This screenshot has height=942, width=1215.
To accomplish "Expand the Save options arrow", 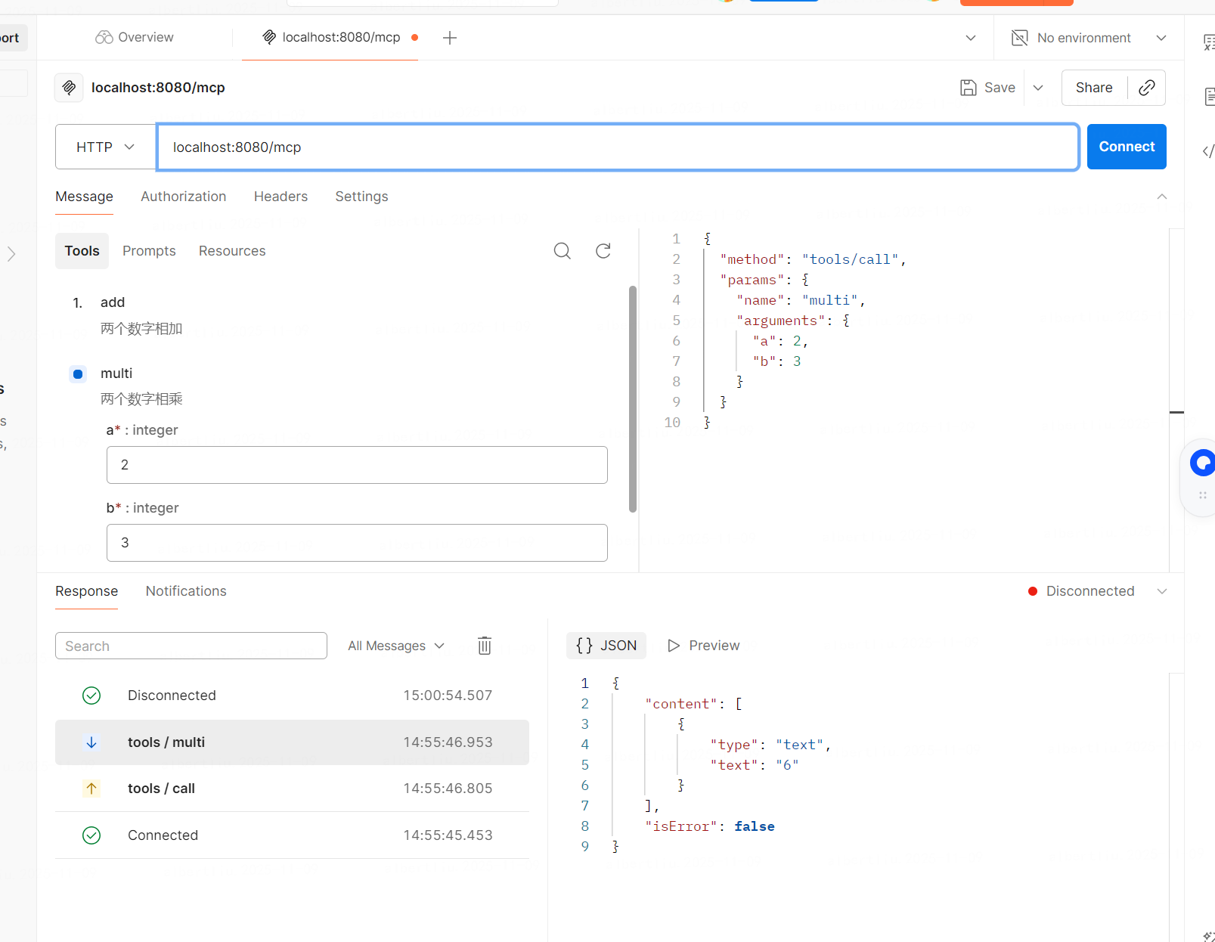I will pyautogui.click(x=1038, y=88).
